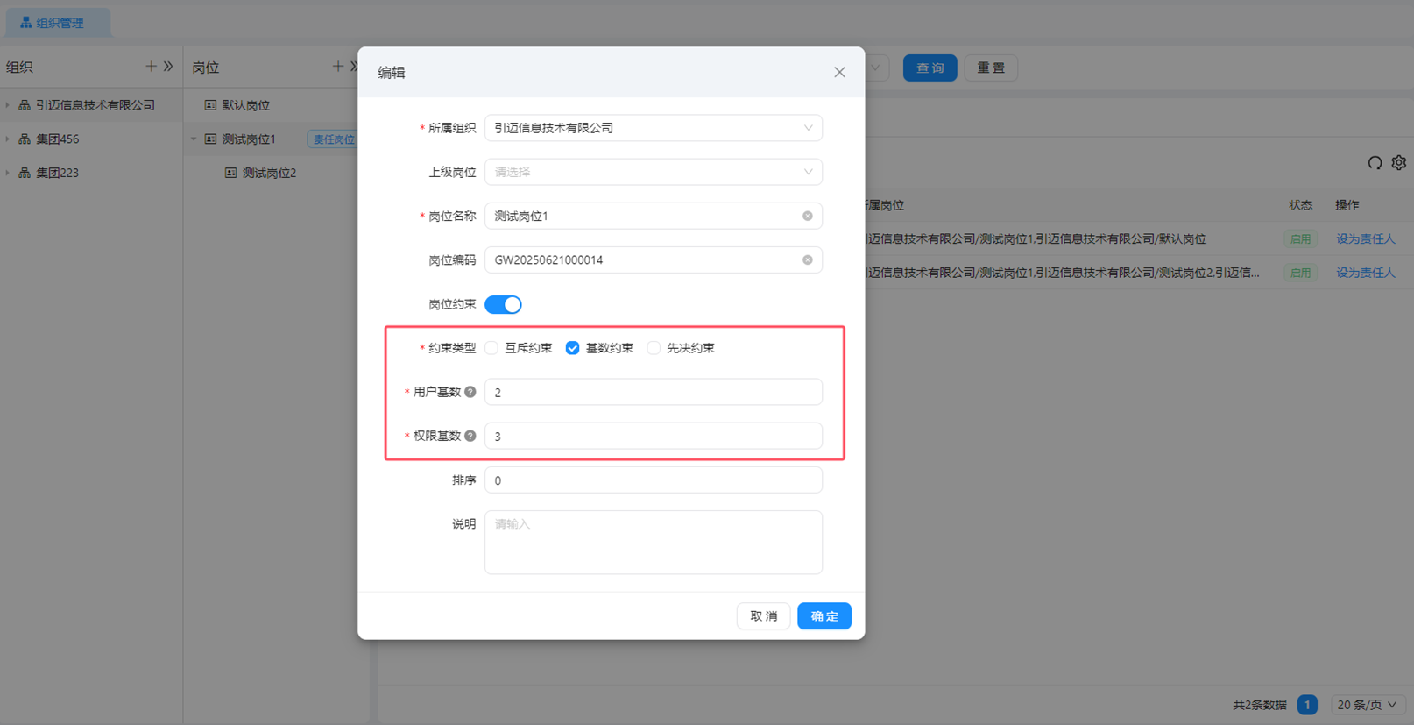Refresh the table using the refresh icon

click(x=1375, y=162)
